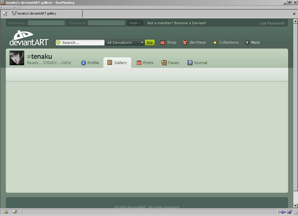The width and height of the screenshot is (298, 216).
Task: Open the Faves tab
Action: [x=170, y=63]
